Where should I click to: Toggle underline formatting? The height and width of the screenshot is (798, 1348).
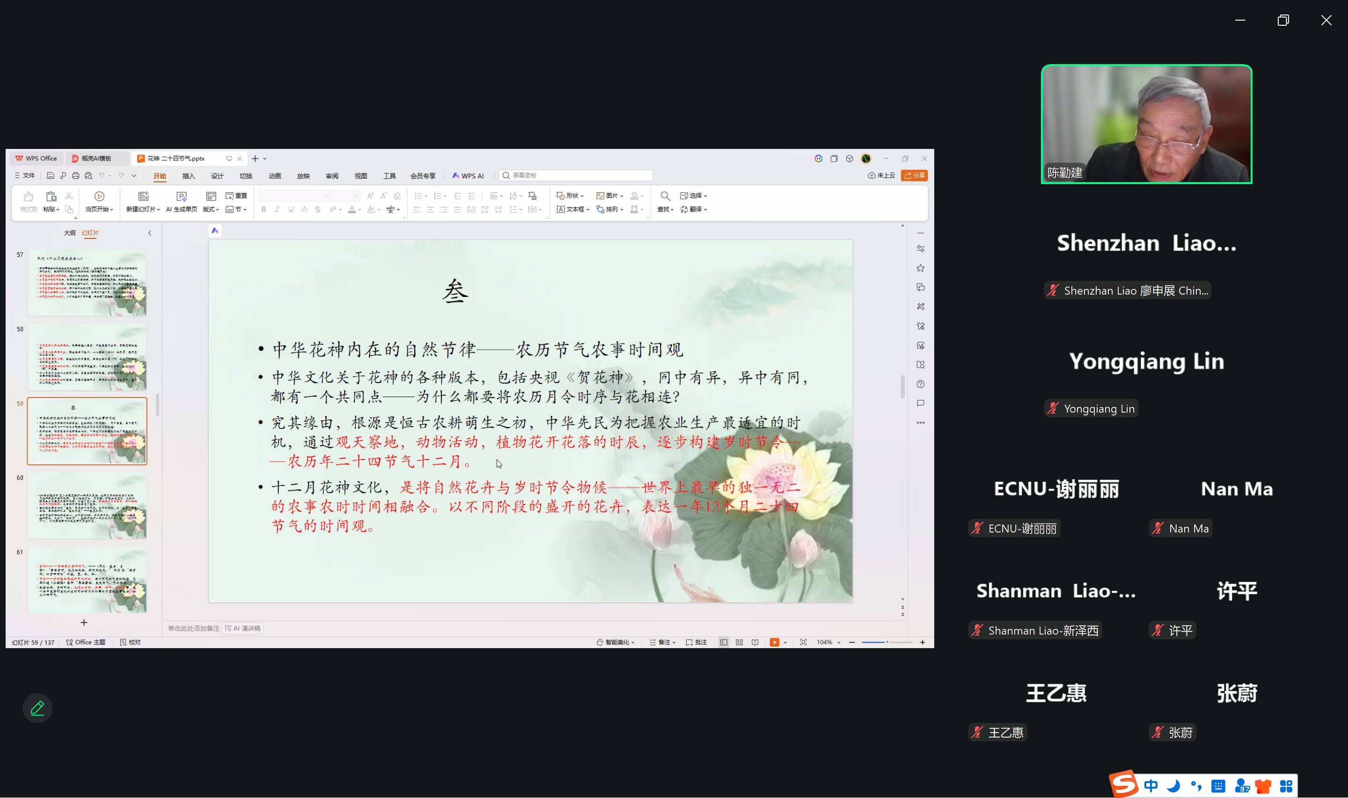point(291,210)
